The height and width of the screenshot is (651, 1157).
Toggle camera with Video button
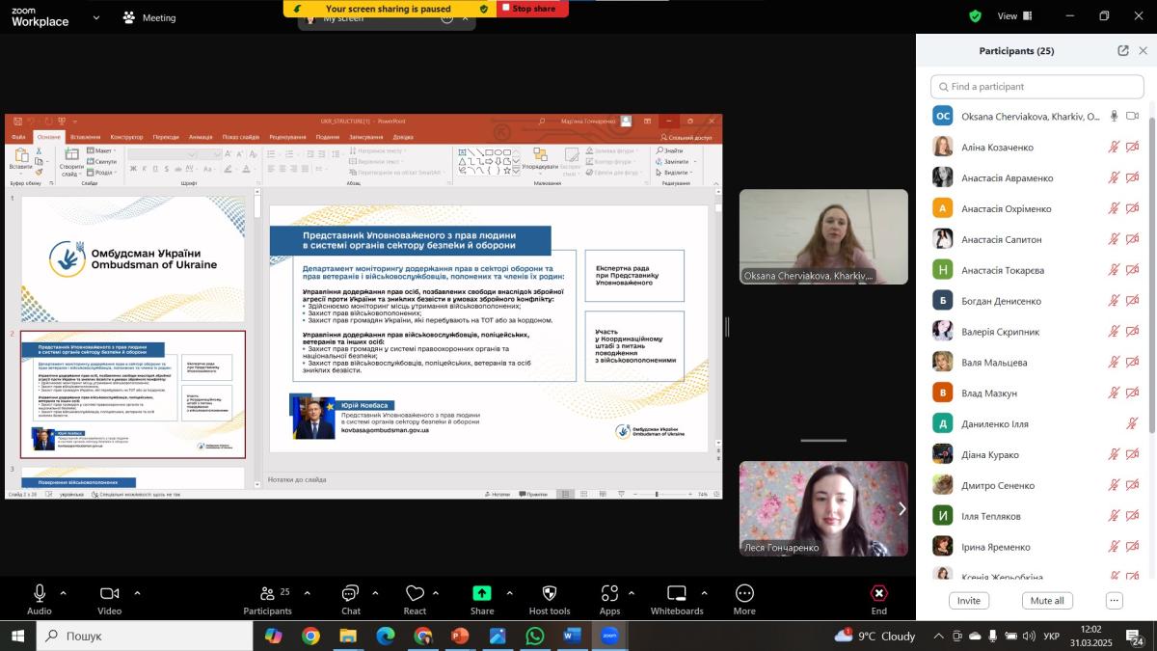pos(109,593)
